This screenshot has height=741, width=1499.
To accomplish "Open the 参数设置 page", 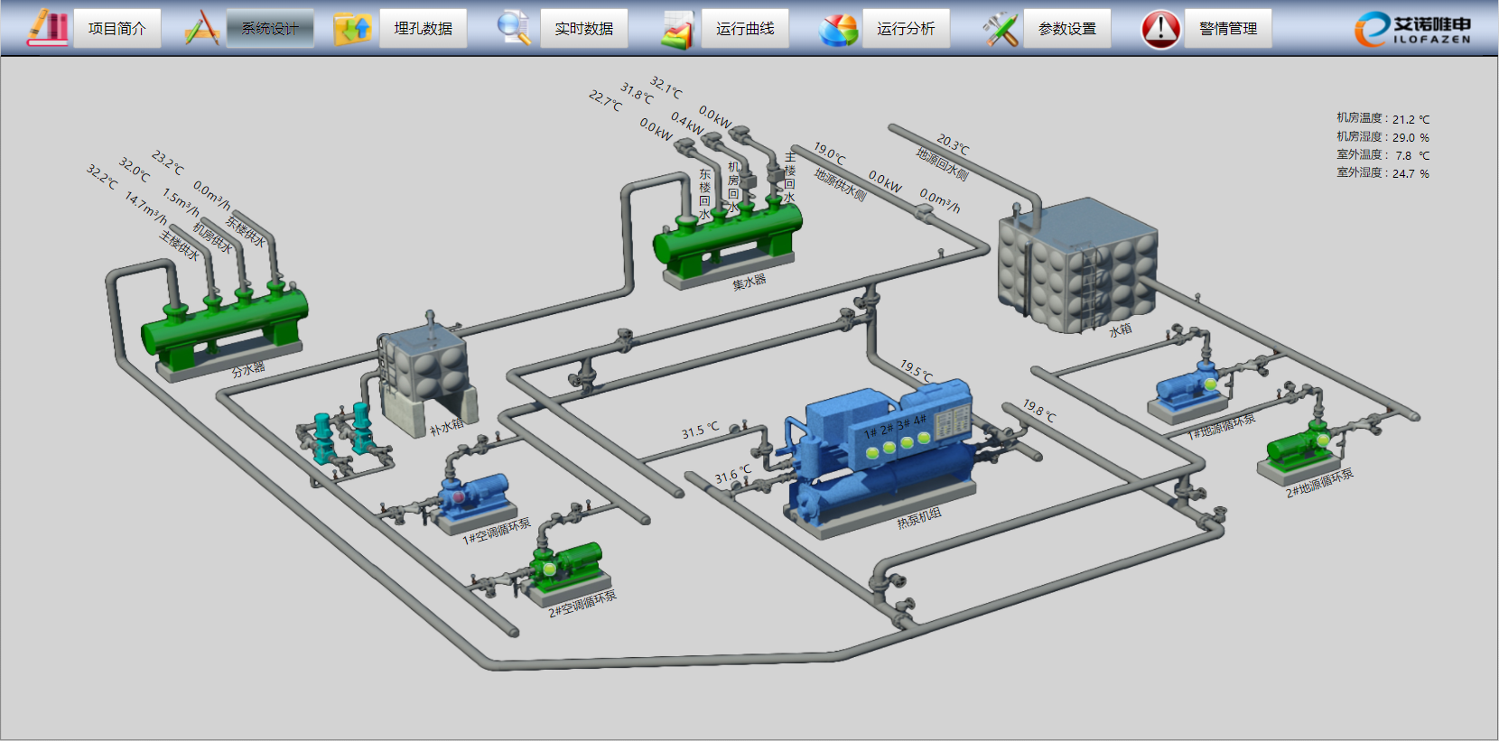I will tap(1067, 29).
